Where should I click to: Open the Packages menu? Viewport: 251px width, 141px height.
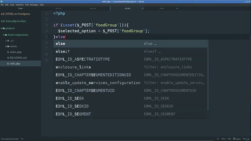[x=34, y=5]
